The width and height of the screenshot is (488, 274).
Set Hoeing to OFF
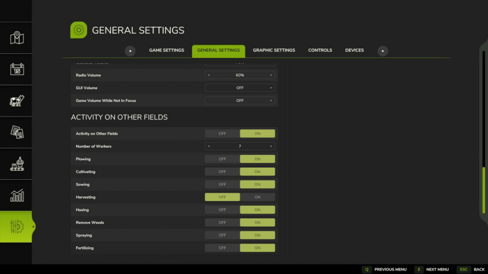pyautogui.click(x=222, y=210)
